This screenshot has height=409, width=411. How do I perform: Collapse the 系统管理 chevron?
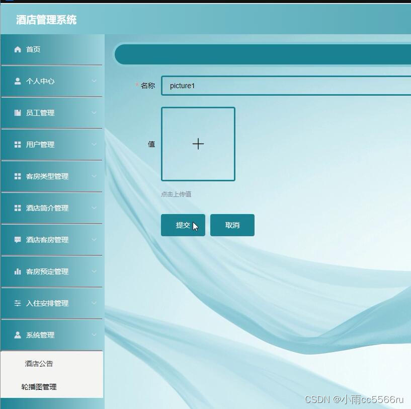point(94,335)
